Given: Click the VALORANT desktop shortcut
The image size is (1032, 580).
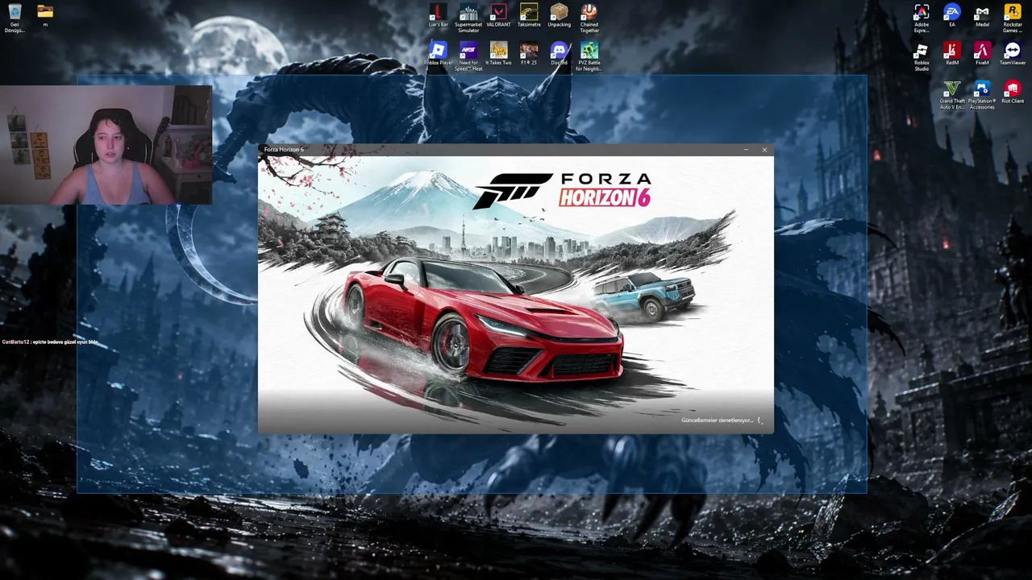Looking at the screenshot, I should 498,15.
